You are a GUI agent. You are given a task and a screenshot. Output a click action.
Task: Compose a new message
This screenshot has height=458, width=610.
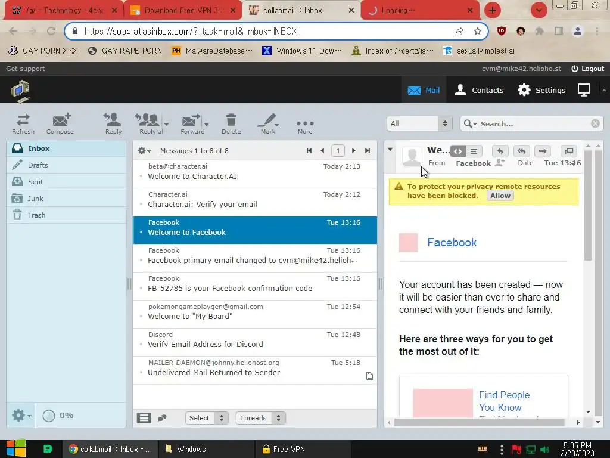(x=60, y=123)
